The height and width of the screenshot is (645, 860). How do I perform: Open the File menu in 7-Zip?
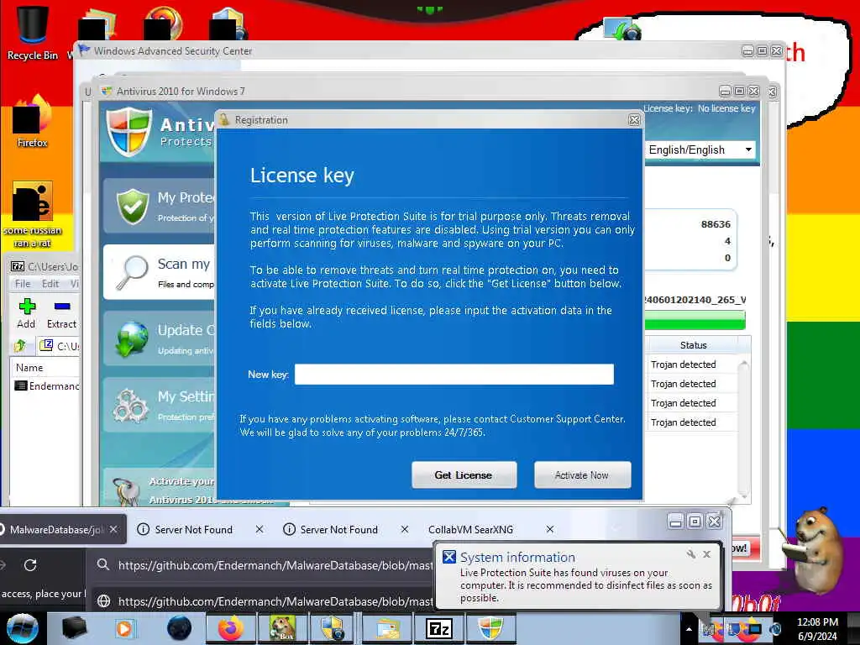click(23, 284)
